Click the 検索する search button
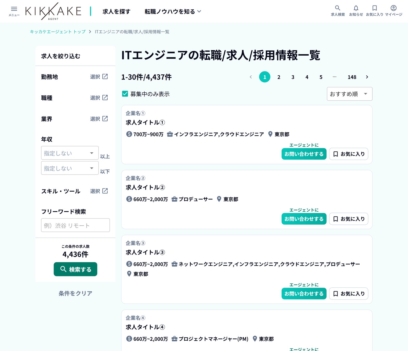 point(75,269)
